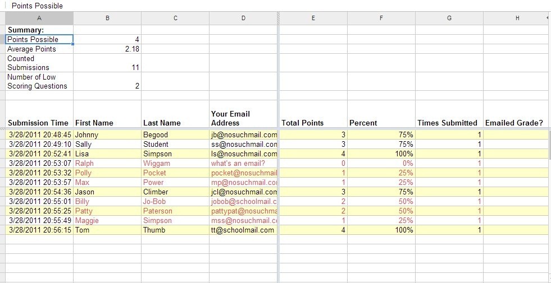Screen dimensions: 551x283
Task: Select Johnny's first name cell
Action: pos(107,135)
